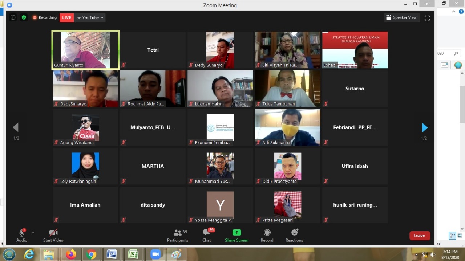Open the meeting information icon
Screen dimensions: 465x261
tap(13, 17)
